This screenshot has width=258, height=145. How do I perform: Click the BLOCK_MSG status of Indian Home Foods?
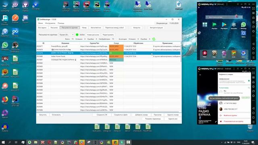tap(116, 56)
